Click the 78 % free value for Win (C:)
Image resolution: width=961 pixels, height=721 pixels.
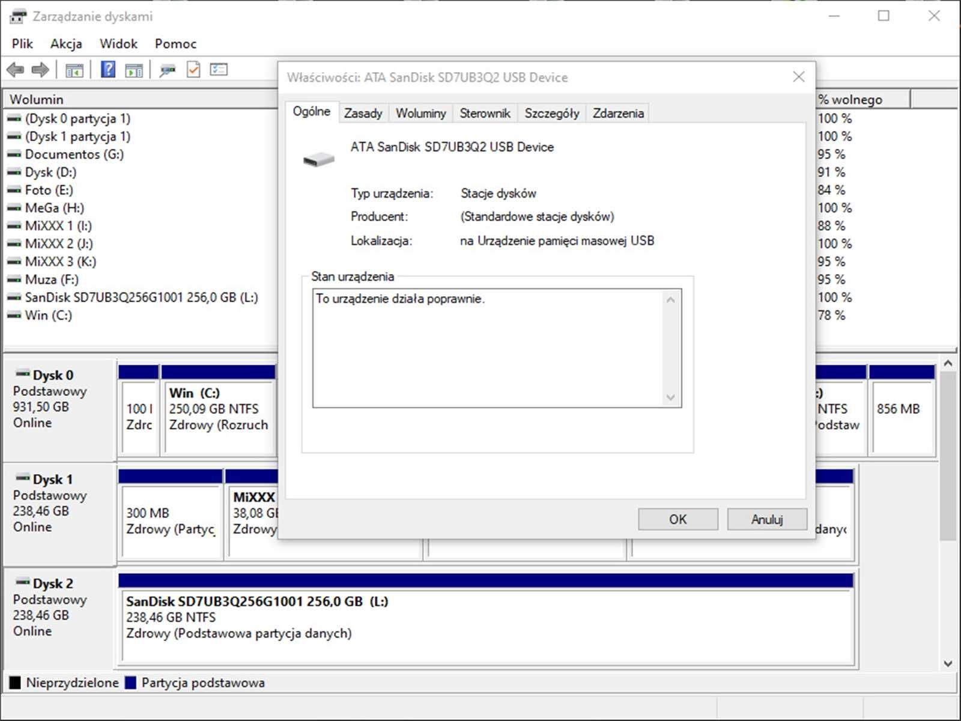[x=831, y=315]
